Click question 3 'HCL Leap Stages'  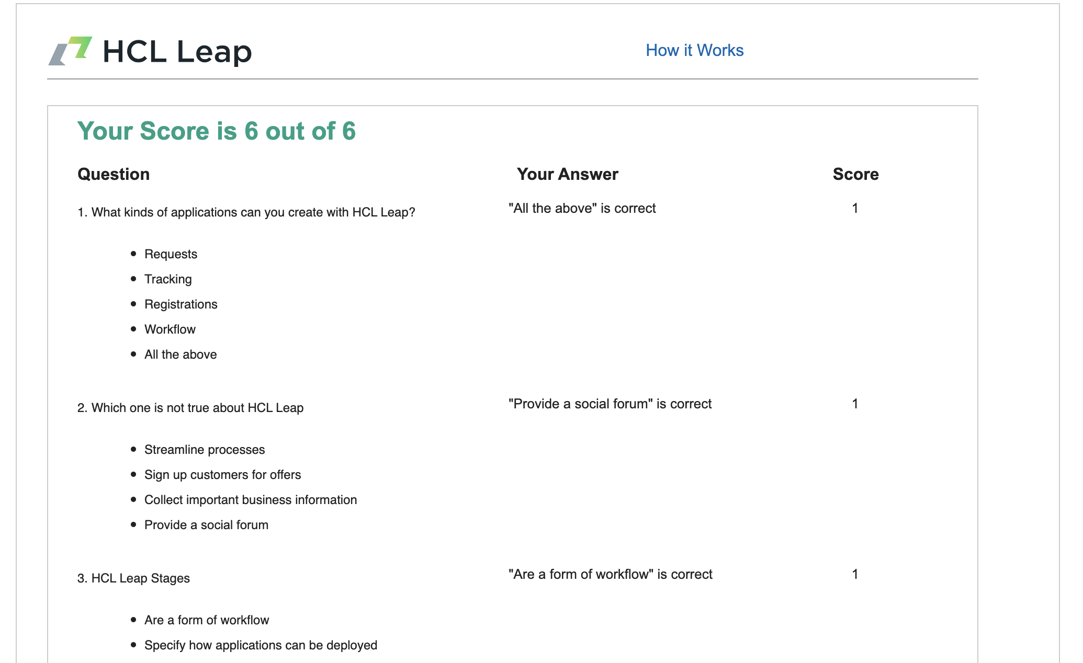tap(133, 578)
